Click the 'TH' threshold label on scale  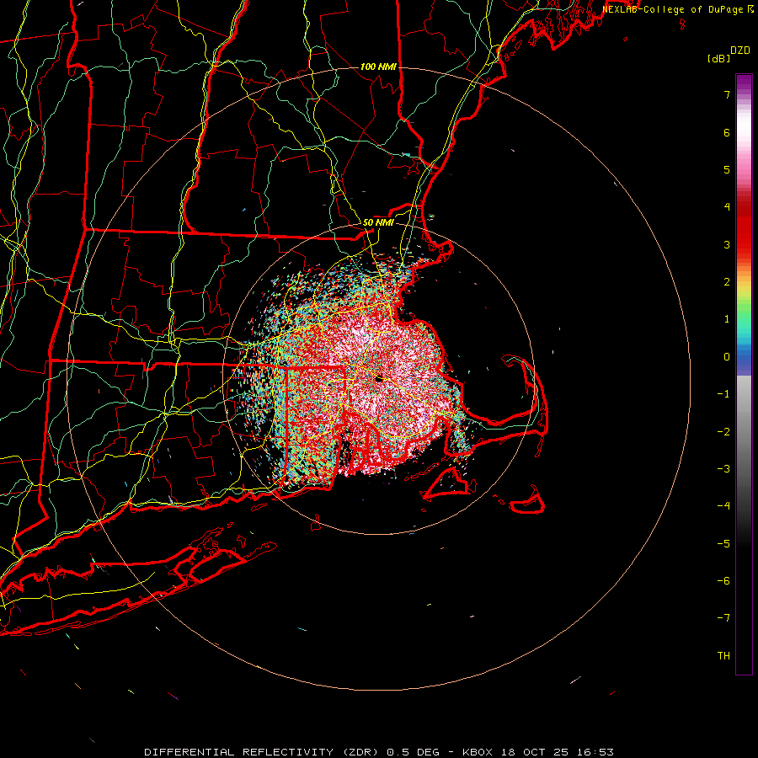[723, 656]
